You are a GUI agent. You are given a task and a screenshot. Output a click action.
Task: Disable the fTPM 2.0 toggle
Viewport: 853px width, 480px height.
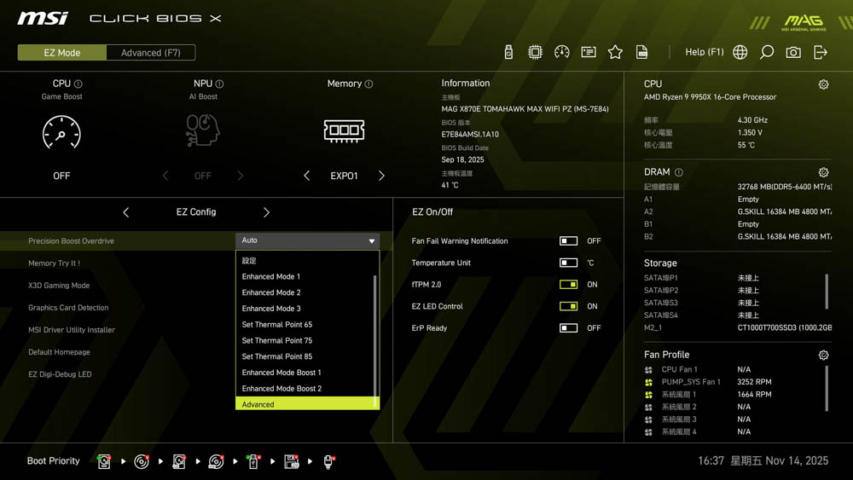568,285
